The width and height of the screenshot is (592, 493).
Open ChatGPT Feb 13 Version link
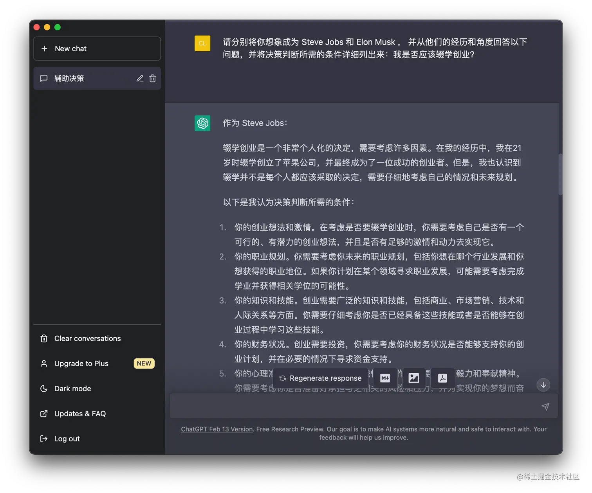pyautogui.click(x=217, y=429)
